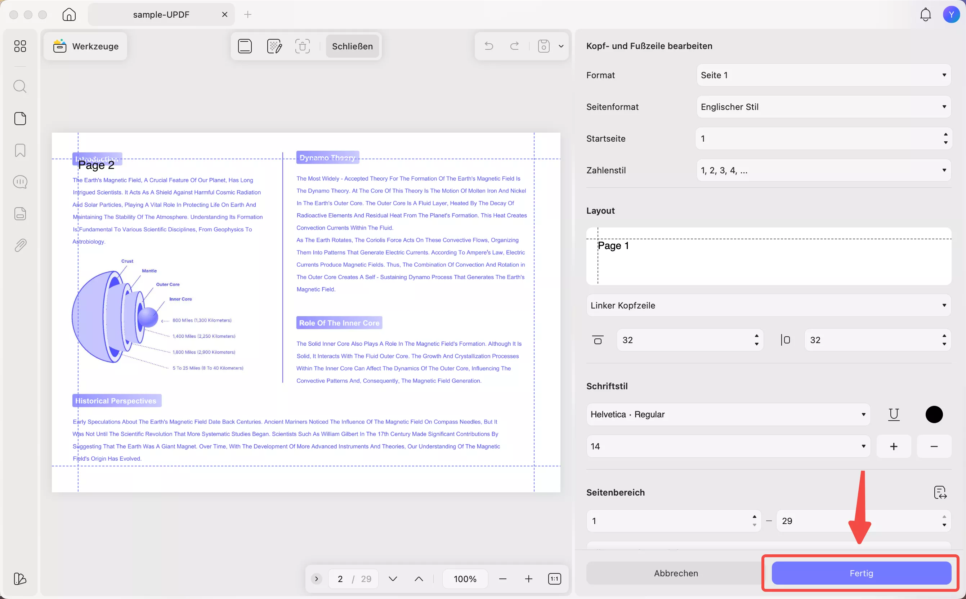Viewport: 966px width, 599px height.
Task: Open the font color swatch picker
Action: [x=933, y=414]
